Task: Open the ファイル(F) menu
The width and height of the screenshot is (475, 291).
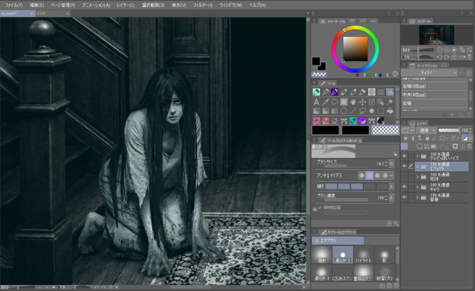Action: point(14,5)
